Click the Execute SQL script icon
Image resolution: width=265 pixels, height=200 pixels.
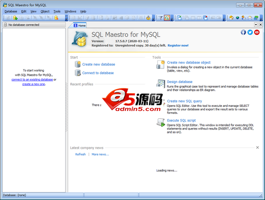[x=161, y=122]
